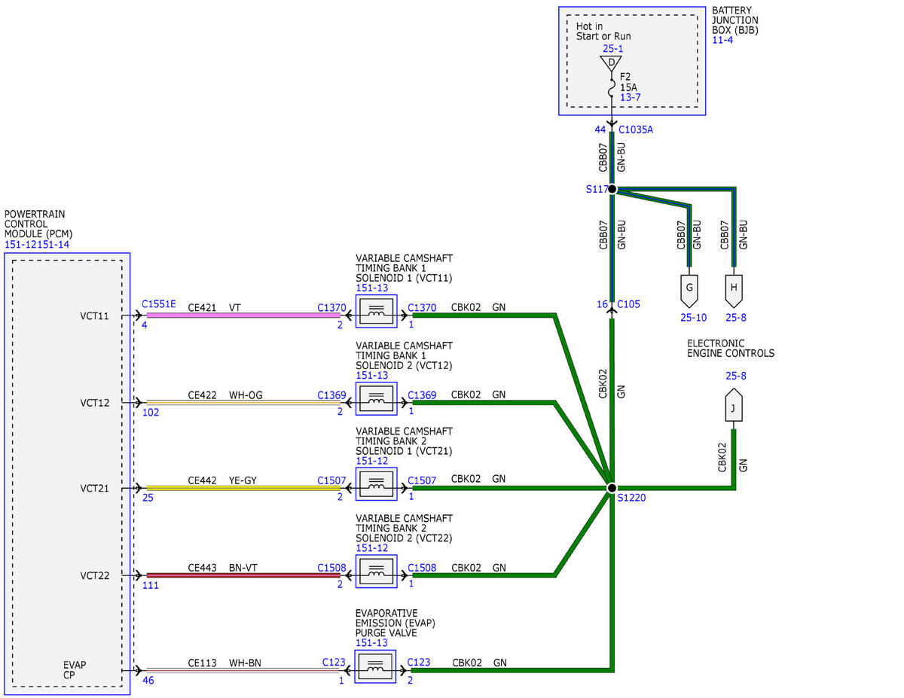
Task: Click the off-page connector H
Action: [x=733, y=288]
